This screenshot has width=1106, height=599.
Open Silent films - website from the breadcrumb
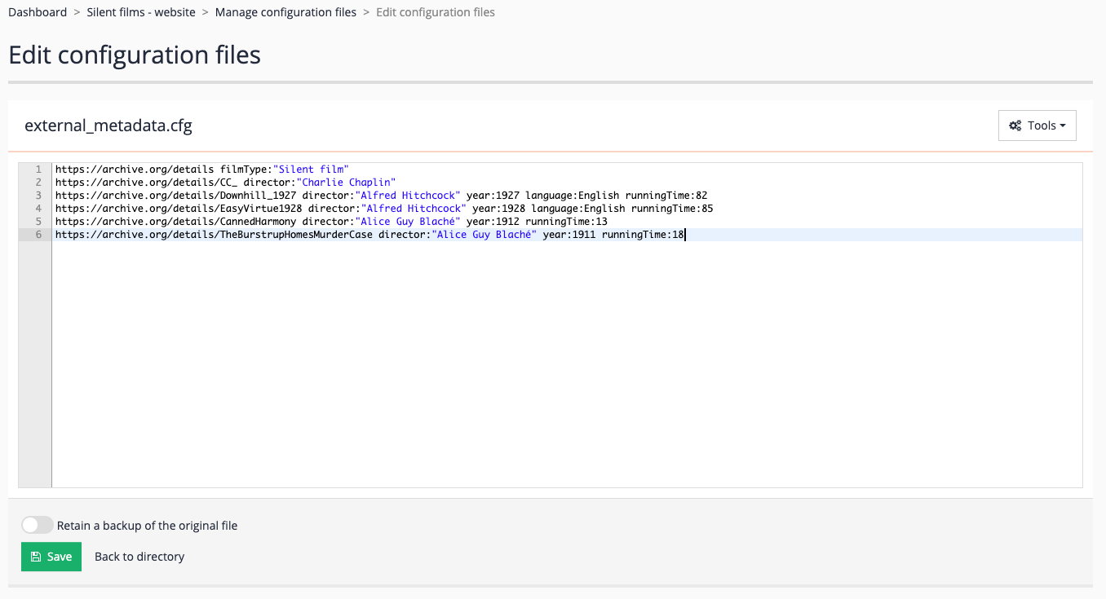pyautogui.click(x=140, y=11)
